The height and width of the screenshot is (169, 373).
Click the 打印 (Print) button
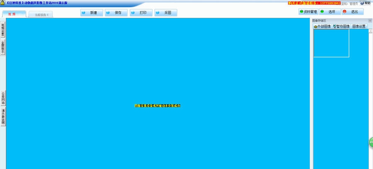point(141,13)
